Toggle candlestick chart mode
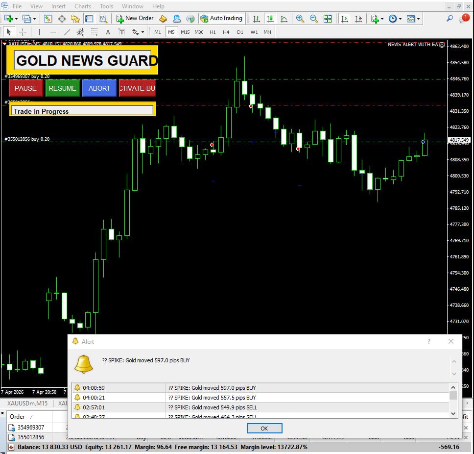Image resolution: width=474 pixels, height=454 pixels. pyautogui.click(x=270, y=19)
